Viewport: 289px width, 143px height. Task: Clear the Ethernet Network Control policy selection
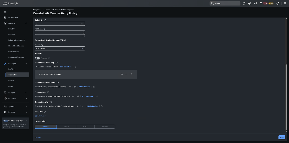tap(94, 86)
